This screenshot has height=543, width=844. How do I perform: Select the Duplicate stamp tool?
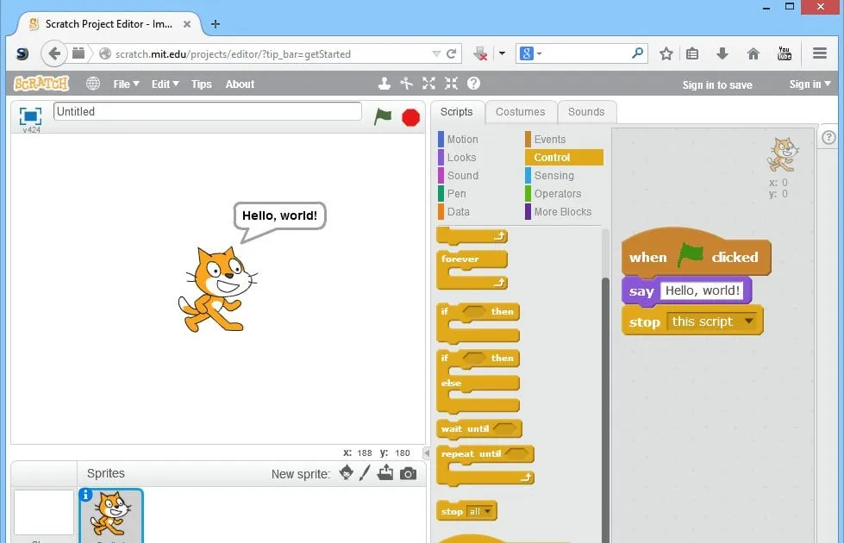384,84
